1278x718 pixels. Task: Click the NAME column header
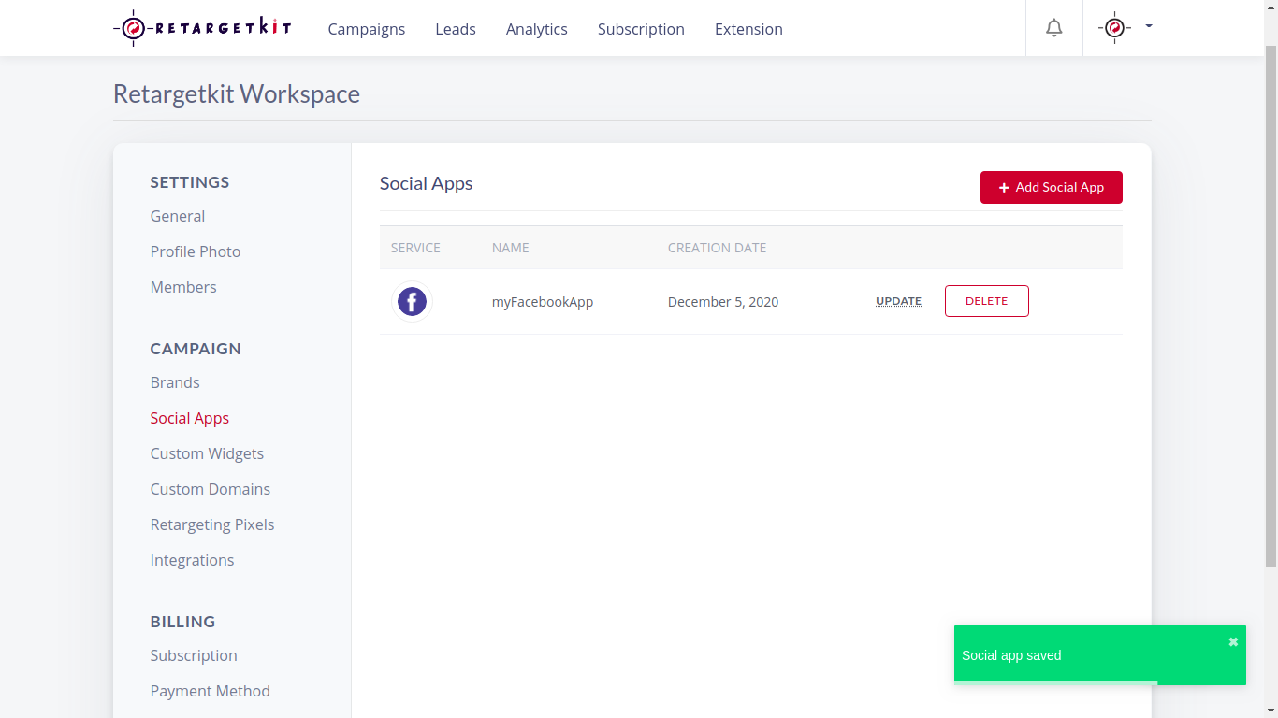[511, 248]
